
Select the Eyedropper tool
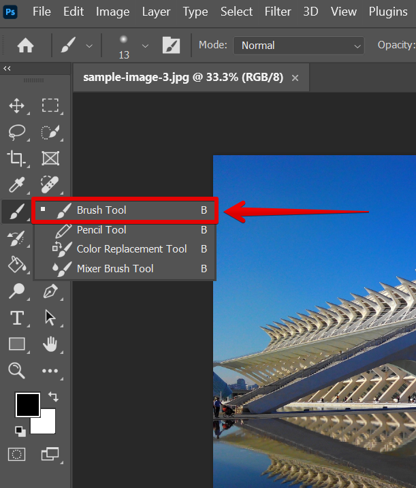16,185
